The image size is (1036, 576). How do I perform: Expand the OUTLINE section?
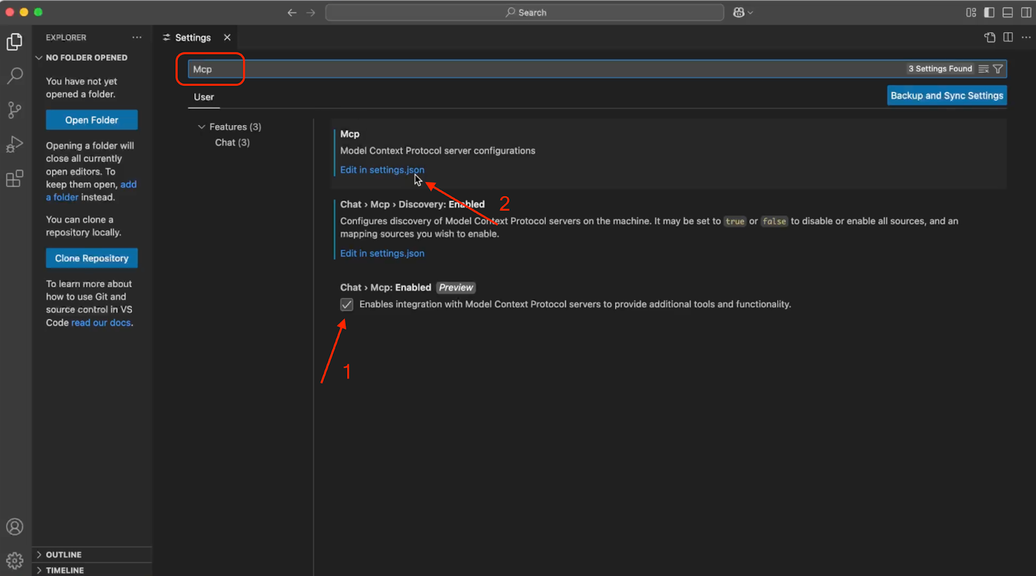tap(63, 555)
